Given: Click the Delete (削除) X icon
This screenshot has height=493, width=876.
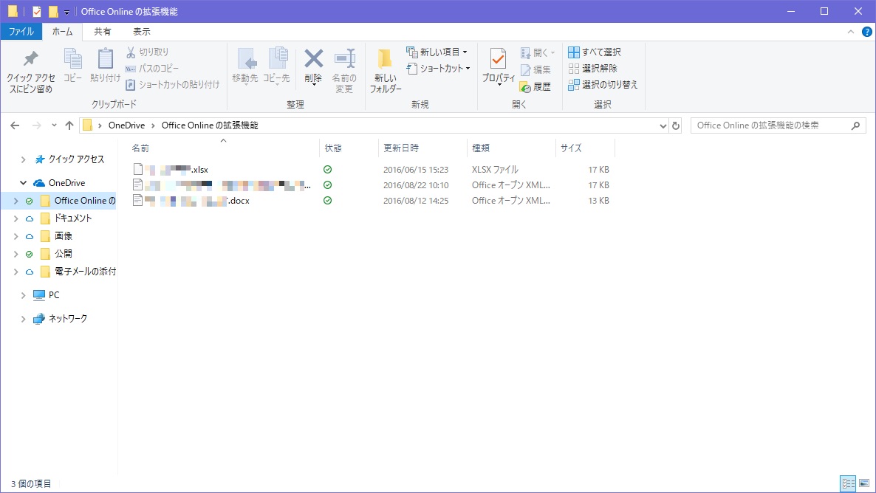Looking at the screenshot, I should click(x=313, y=58).
